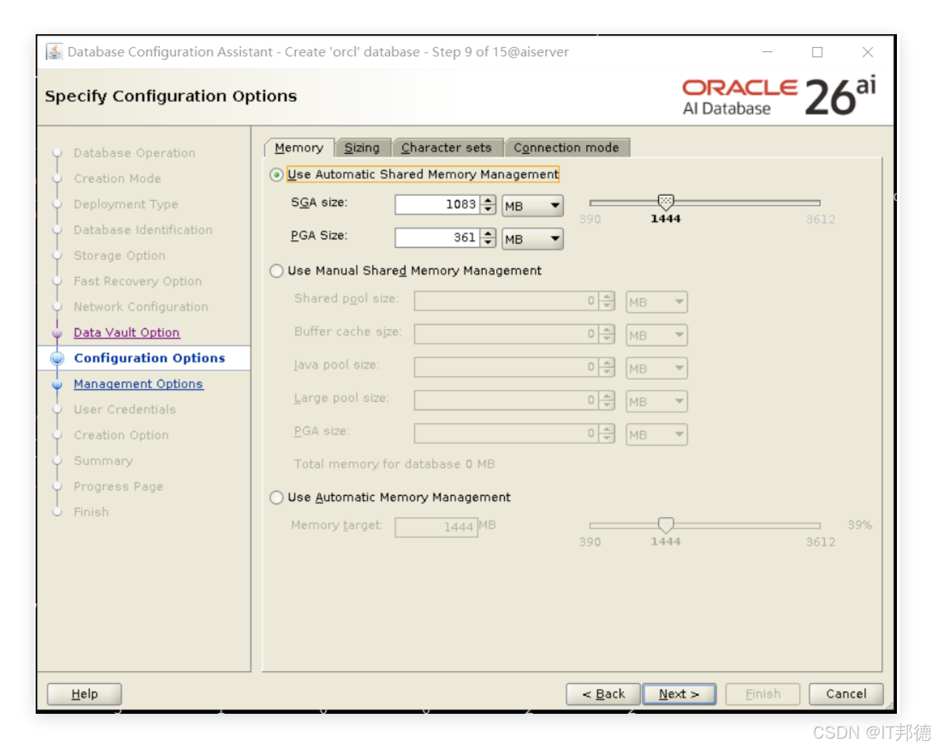Click Total memory for database text
Viewport: 934px width, 748px height.
point(394,464)
